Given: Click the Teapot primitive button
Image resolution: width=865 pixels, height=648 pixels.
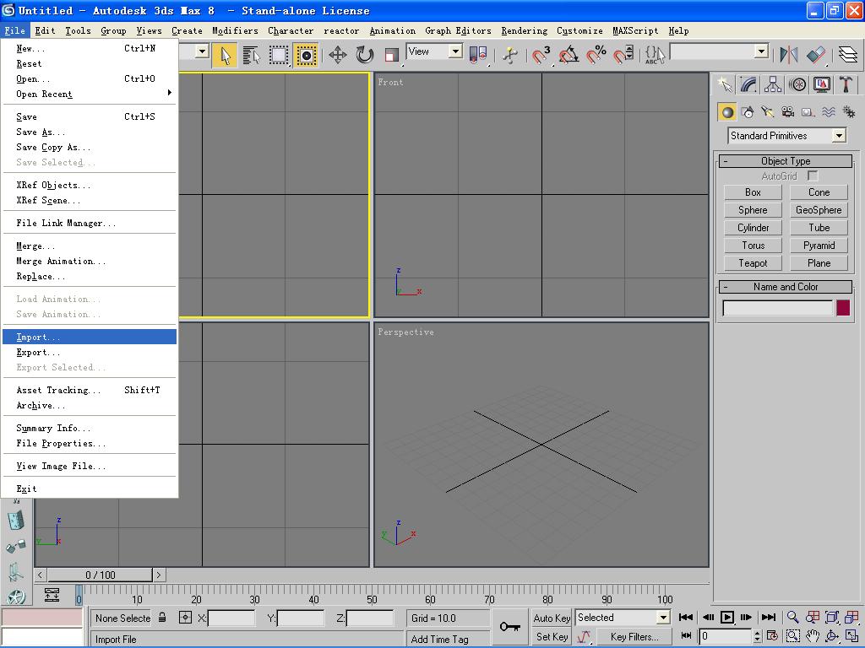Looking at the screenshot, I should [x=753, y=263].
